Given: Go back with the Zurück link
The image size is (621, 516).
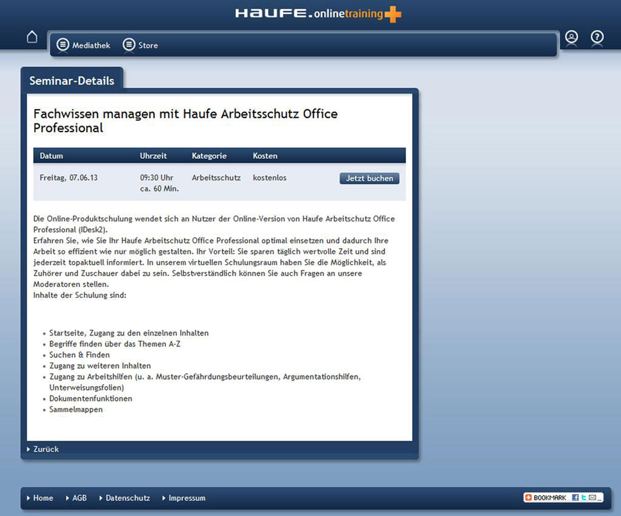Looking at the screenshot, I should [x=43, y=449].
